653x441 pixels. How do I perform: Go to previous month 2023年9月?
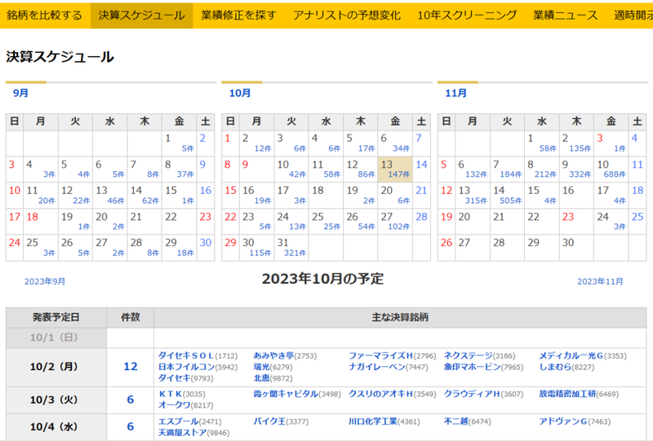(45, 282)
